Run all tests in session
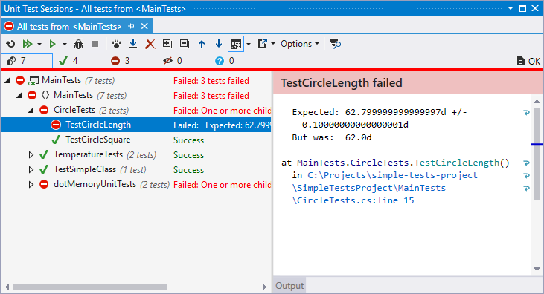The width and height of the screenshot is (544, 294). point(27,44)
